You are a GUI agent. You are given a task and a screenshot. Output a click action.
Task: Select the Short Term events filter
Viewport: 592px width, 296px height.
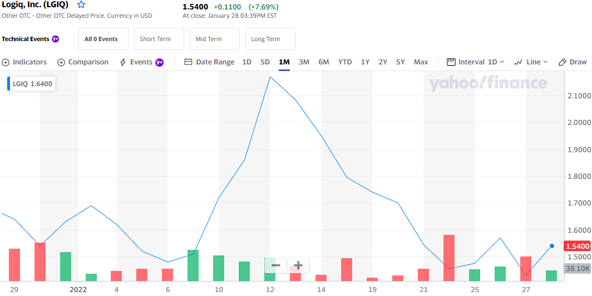(x=159, y=39)
